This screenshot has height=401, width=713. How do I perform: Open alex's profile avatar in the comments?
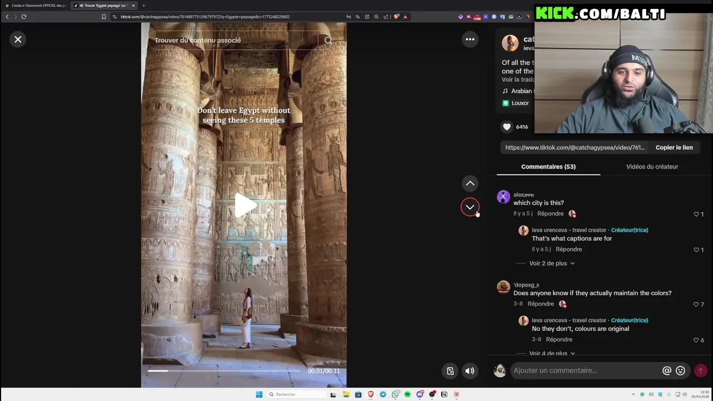point(504,197)
